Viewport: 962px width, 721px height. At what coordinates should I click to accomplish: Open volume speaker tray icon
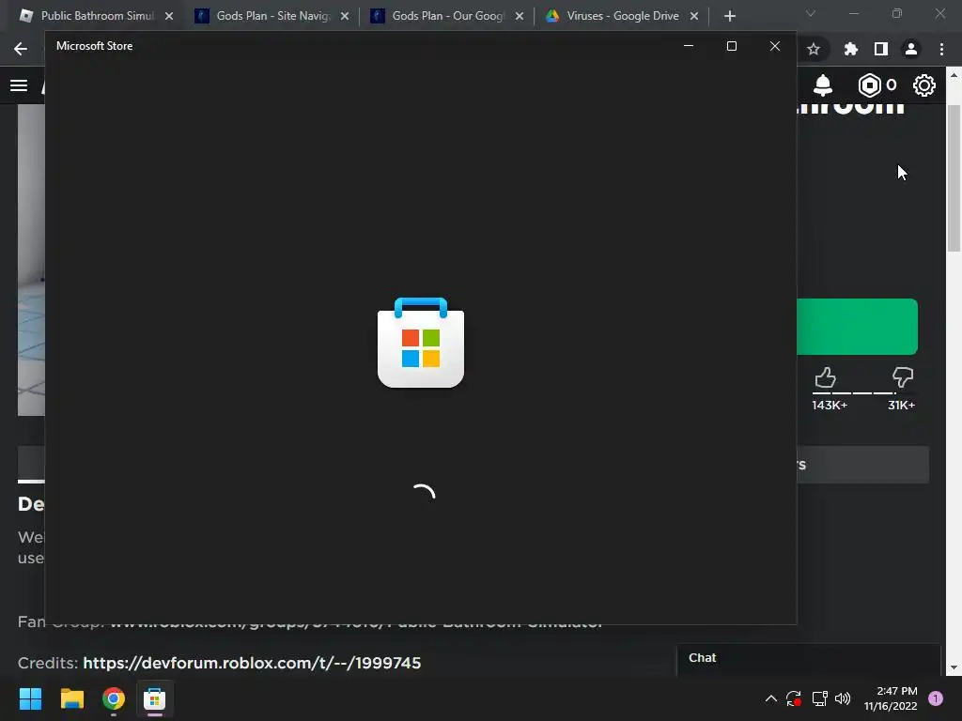pos(843,698)
